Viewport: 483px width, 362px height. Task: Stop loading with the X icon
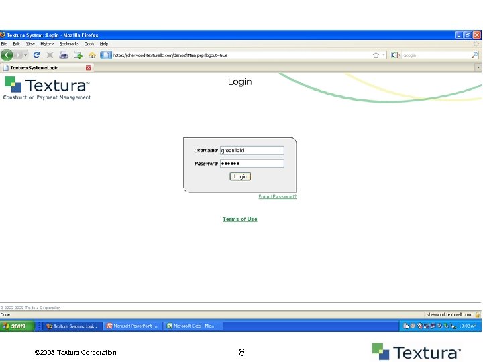50,55
